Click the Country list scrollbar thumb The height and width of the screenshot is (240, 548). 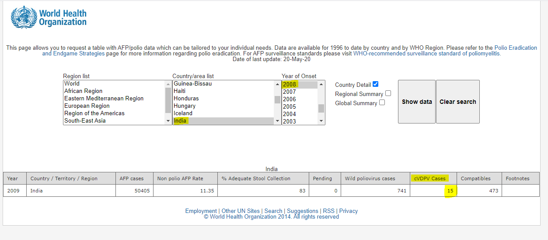(x=277, y=99)
